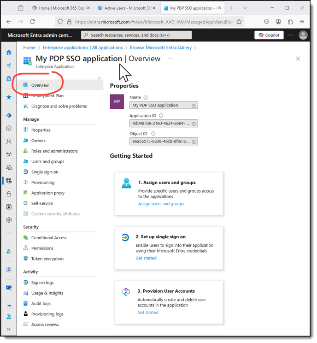
Task: Show info tooltip for Application ID
Action: click(x=161, y=116)
